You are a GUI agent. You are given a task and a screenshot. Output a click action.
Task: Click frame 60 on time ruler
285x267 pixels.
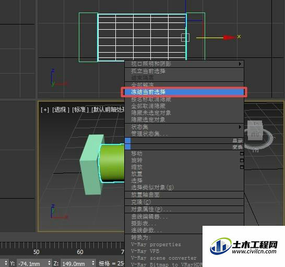80,252
